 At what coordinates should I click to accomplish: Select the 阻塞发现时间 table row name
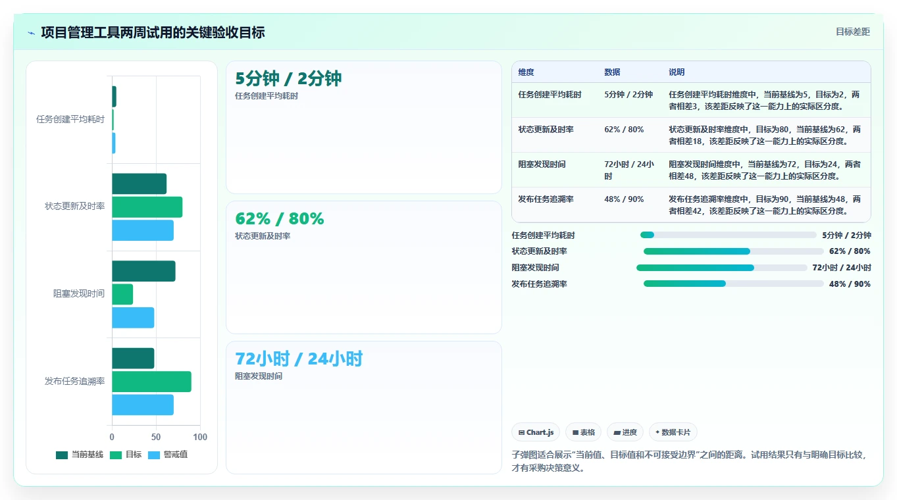[x=542, y=164]
